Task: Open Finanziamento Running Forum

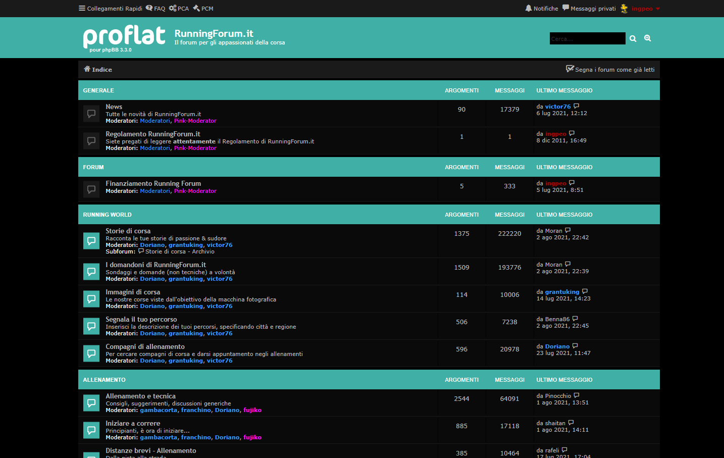Action: click(x=153, y=183)
